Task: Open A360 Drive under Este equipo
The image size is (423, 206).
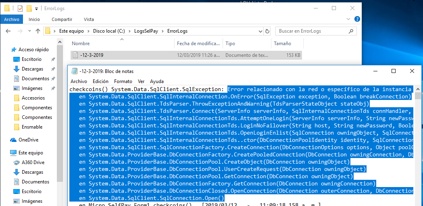Action: point(33,162)
